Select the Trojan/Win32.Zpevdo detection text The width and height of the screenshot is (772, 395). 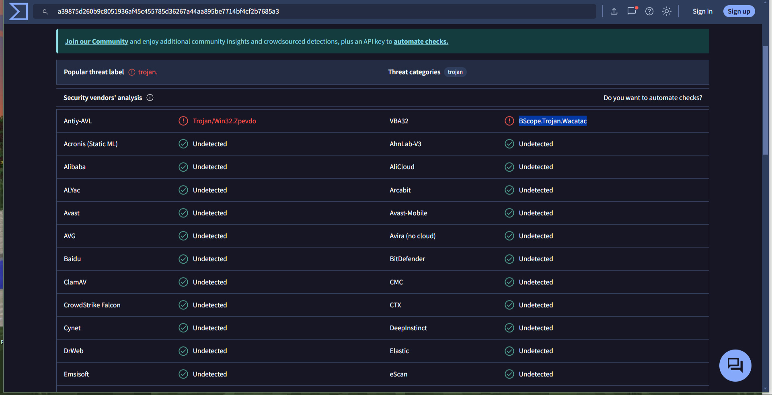[x=224, y=121]
